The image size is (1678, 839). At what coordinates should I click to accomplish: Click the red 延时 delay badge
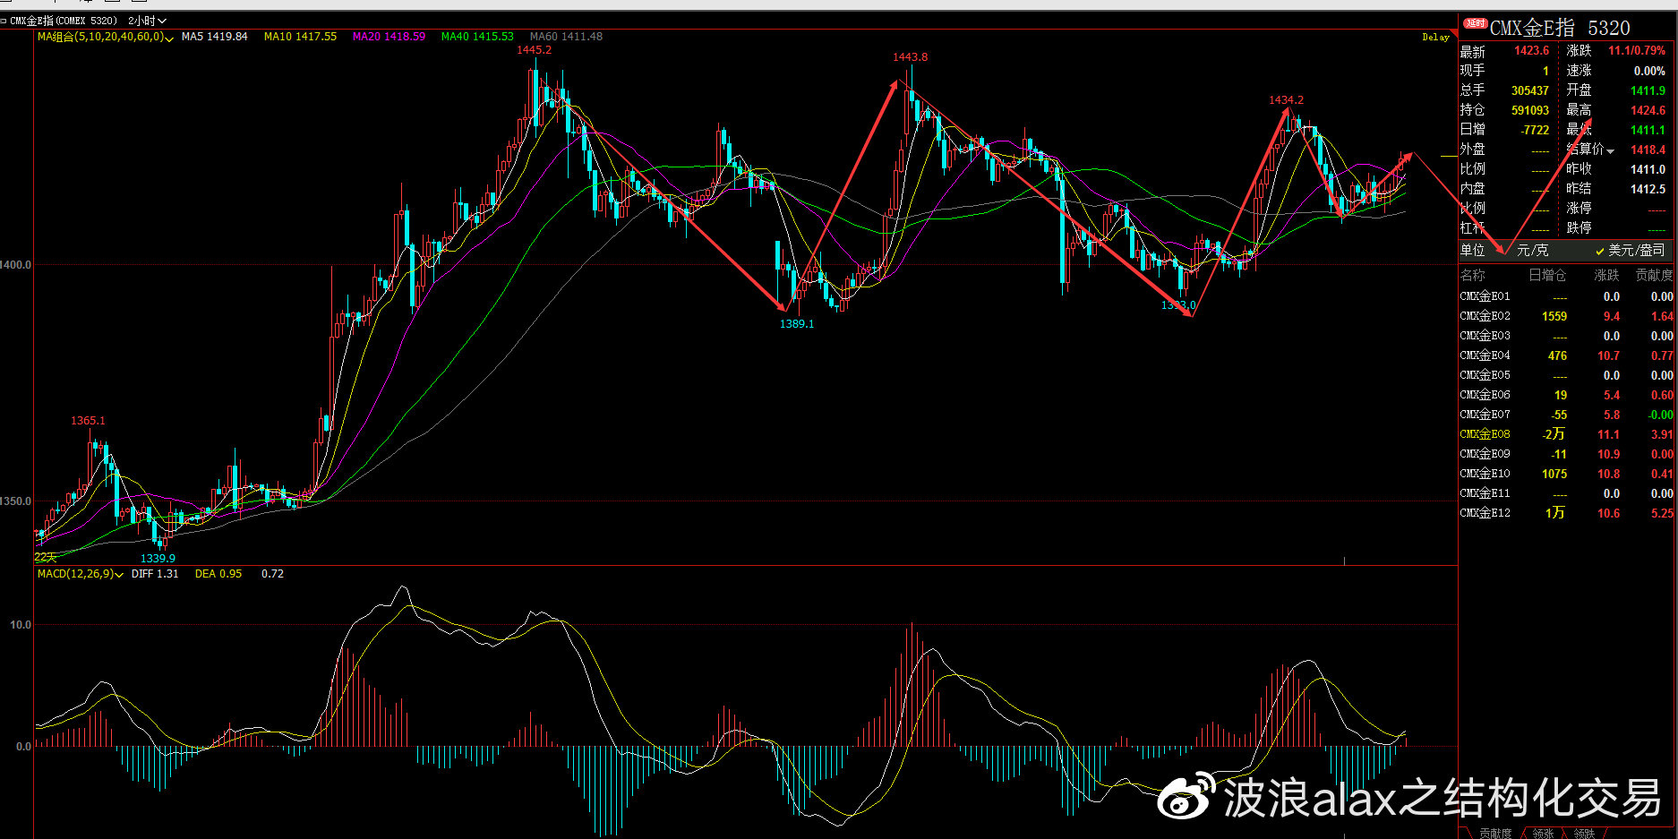[1476, 23]
